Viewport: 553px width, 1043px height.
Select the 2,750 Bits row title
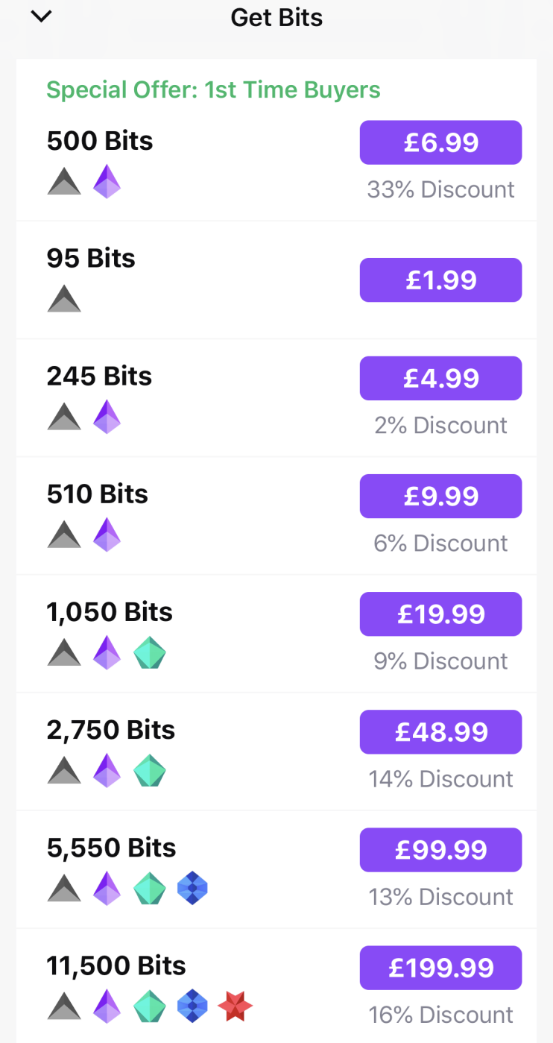pos(111,730)
